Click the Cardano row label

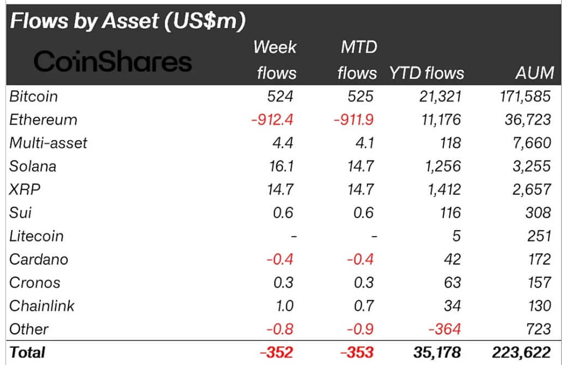click(x=39, y=259)
